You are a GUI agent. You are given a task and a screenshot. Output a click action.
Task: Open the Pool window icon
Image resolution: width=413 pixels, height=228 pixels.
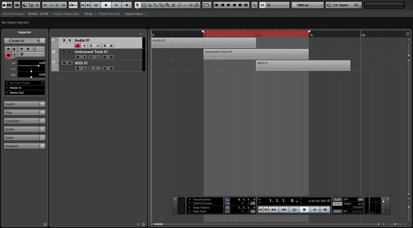click(31, 5)
